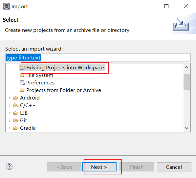The height and width of the screenshot is (178, 196).
Task: Click the Android folder icon
Action: (16, 98)
